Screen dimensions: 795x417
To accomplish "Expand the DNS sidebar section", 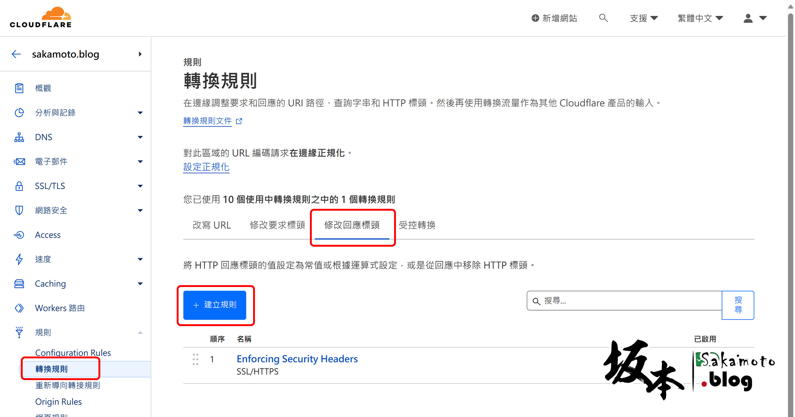I will pyautogui.click(x=140, y=137).
